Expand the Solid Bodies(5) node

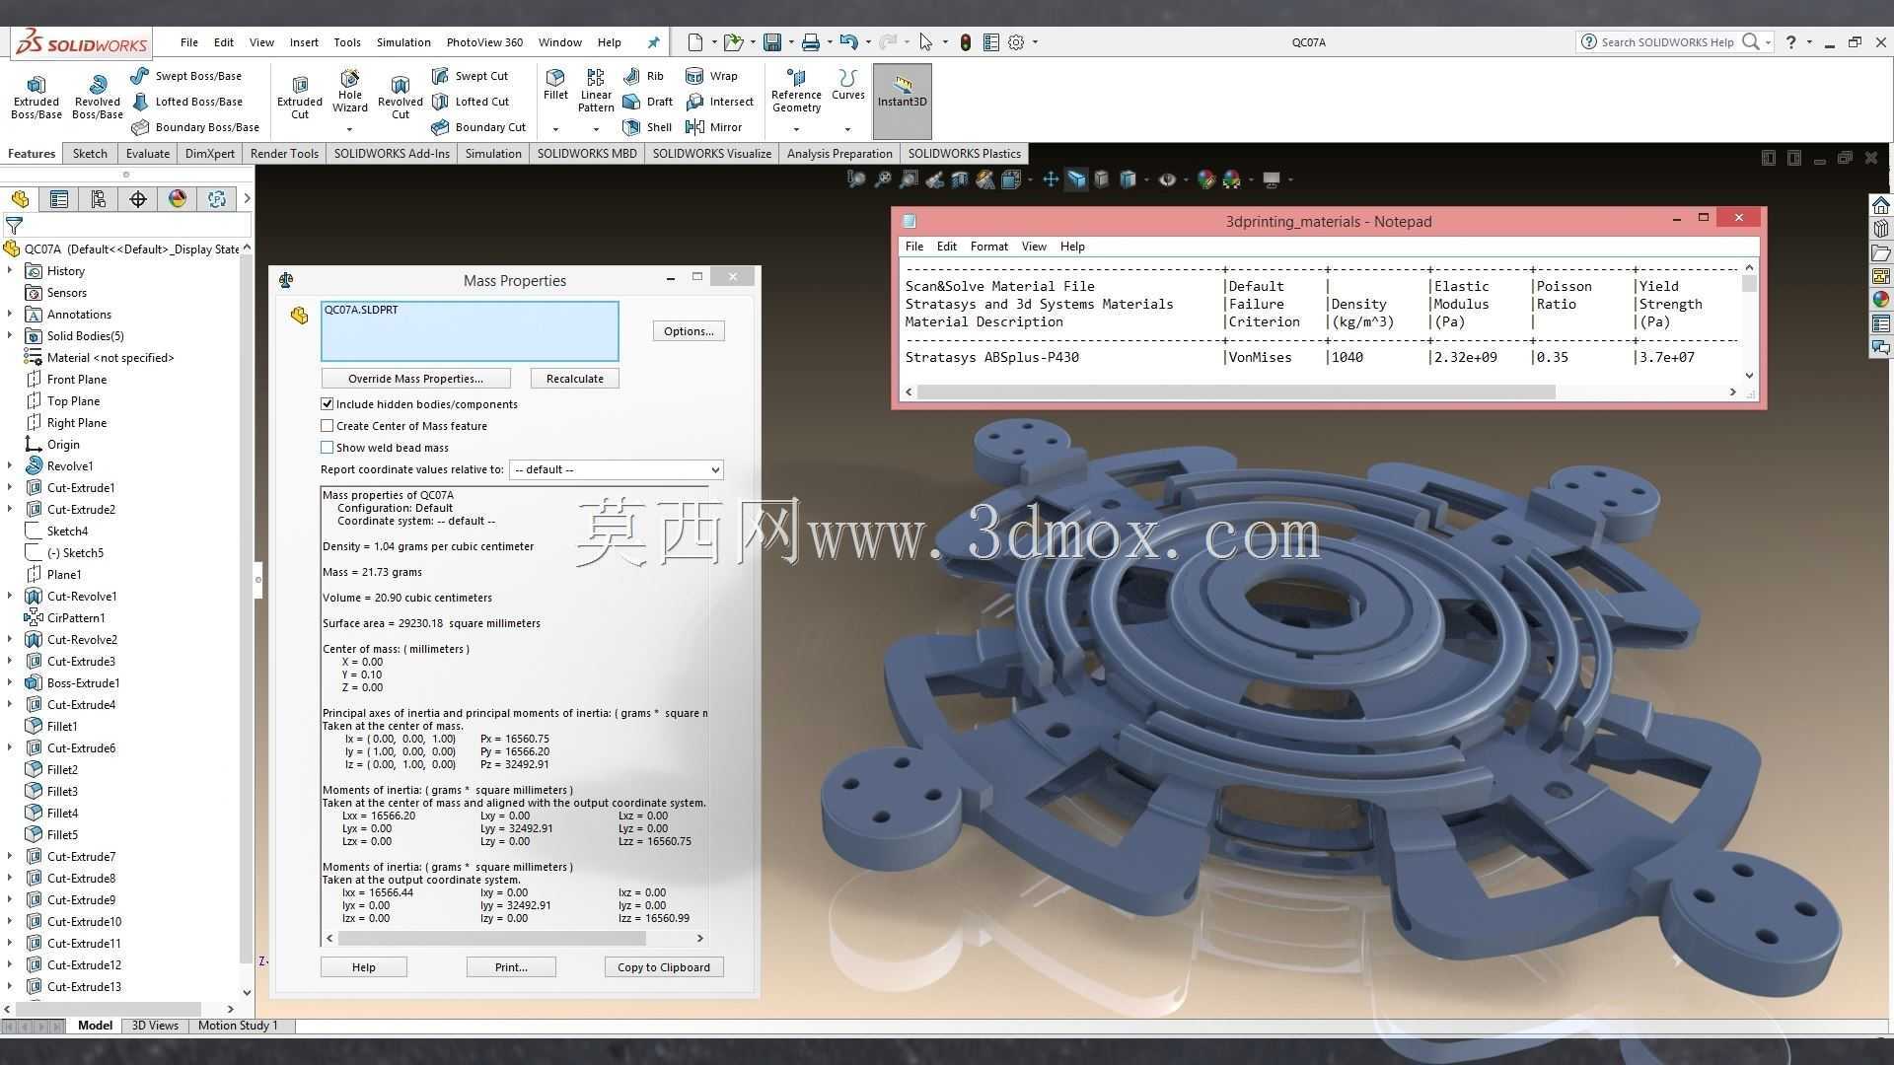10,336
